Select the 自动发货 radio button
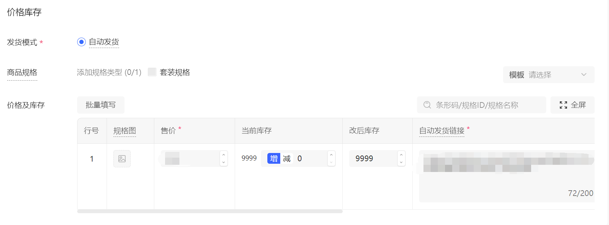The height and width of the screenshot is (225, 609). tap(81, 42)
